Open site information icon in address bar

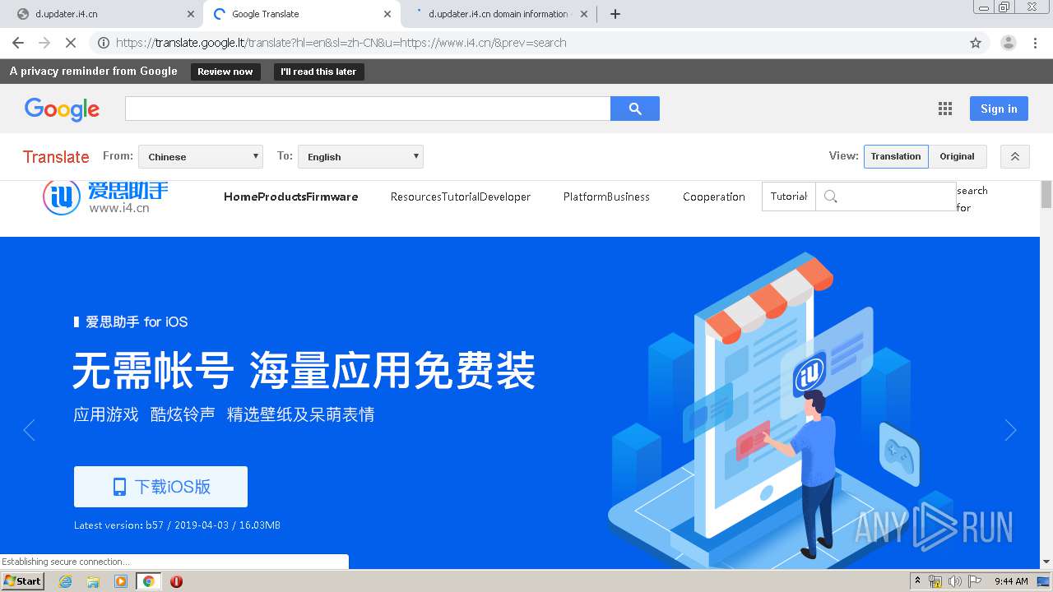click(104, 43)
